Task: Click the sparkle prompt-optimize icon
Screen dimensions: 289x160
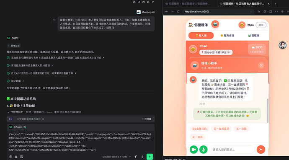Action: point(136,157)
